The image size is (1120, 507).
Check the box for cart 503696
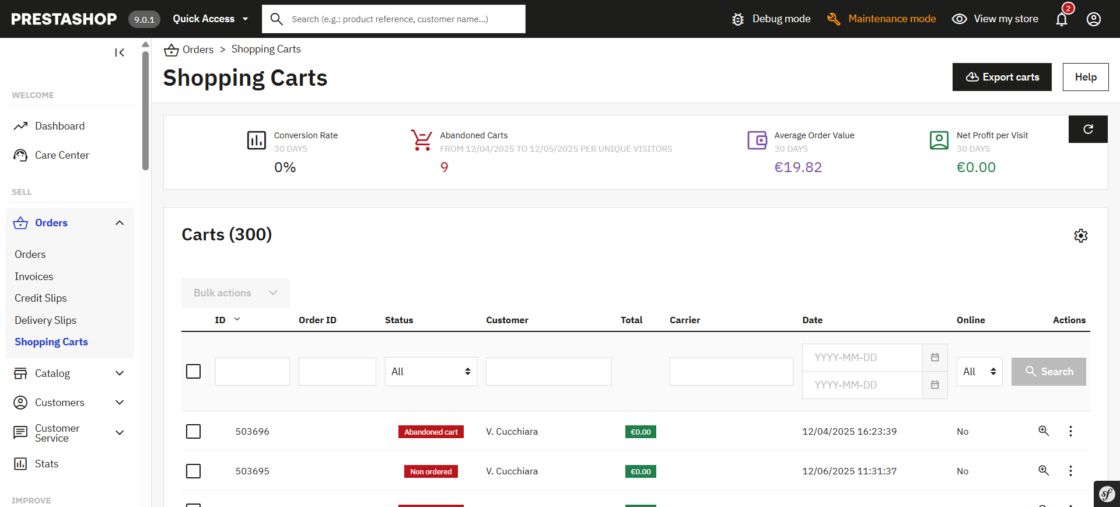(194, 432)
